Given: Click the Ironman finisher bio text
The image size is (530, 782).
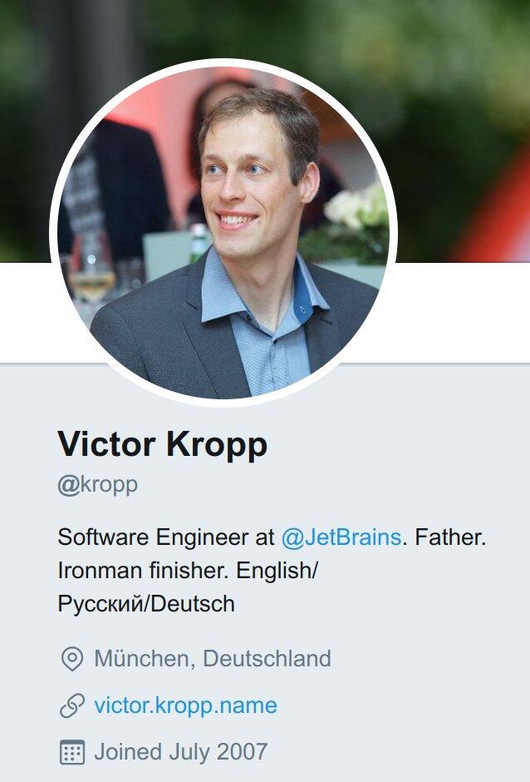Looking at the screenshot, I should (x=144, y=570).
